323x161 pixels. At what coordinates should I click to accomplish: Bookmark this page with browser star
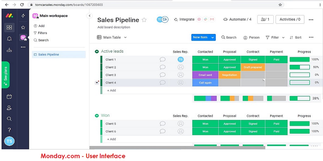point(280,5)
